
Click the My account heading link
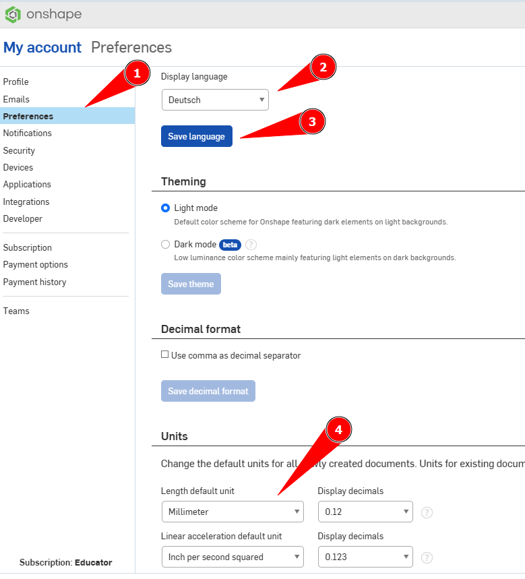point(42,47)
